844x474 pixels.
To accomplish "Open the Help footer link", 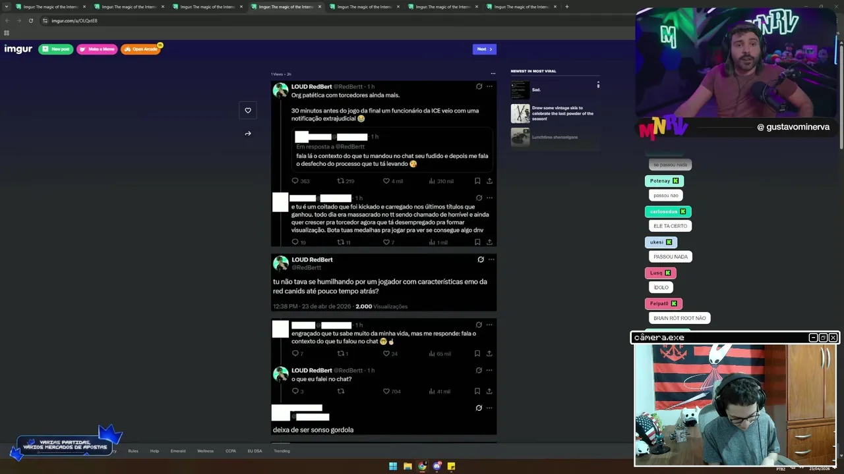I will [x=154, y=451].
